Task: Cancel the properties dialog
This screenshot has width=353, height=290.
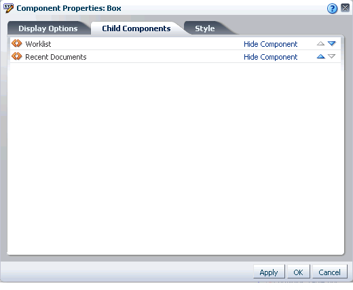Action: (x=329, y=272)
